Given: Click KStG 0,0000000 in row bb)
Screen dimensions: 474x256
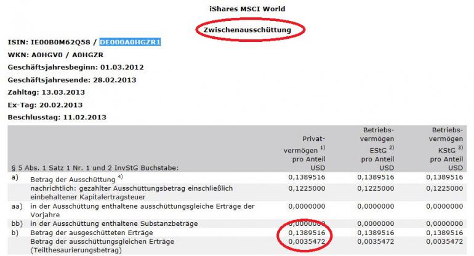Looking at the screenshot, I should (x=444, y=223).
